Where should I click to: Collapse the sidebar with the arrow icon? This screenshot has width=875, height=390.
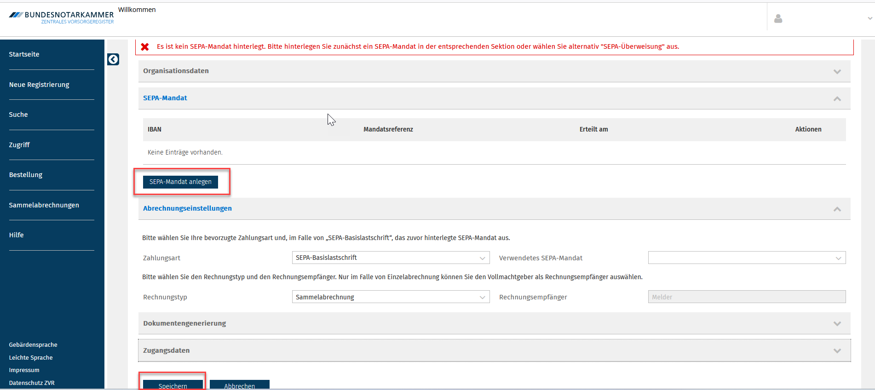pyautogui.click(x=113, y=59)
